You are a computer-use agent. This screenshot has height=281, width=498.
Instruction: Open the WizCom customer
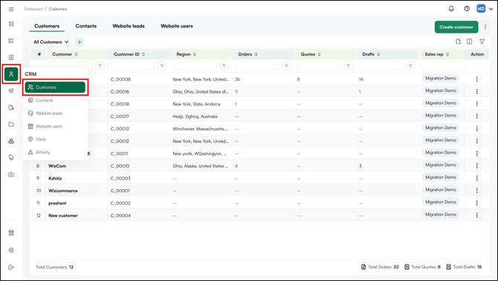[x=57, y=166]
